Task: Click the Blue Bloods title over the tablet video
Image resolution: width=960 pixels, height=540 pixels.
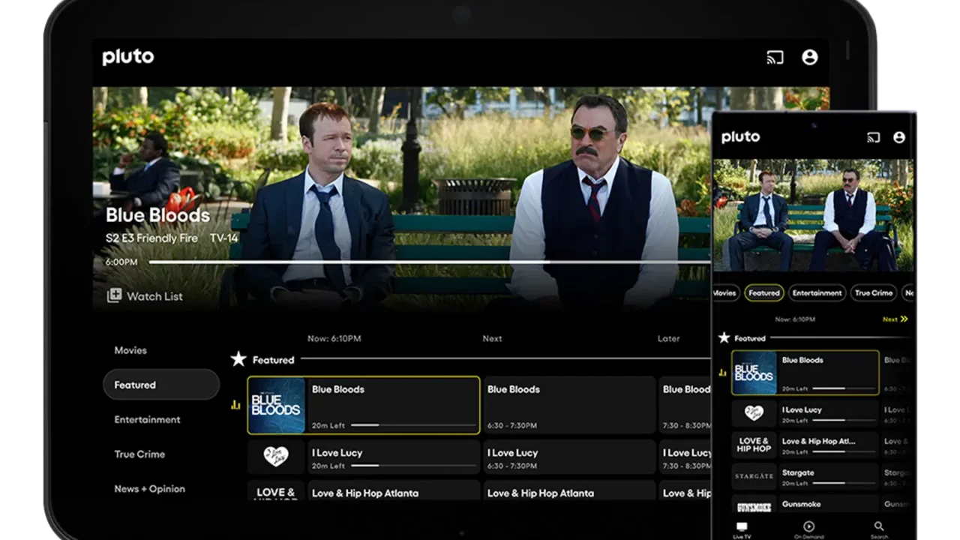Action: point(157,215)
